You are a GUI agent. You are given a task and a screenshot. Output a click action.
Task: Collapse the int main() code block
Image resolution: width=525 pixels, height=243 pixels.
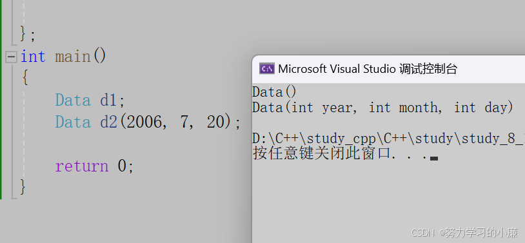[11, 57]
